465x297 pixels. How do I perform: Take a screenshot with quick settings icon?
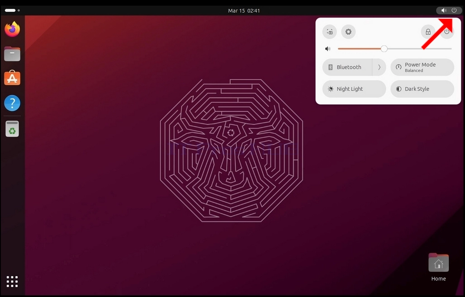coord(329,32)
